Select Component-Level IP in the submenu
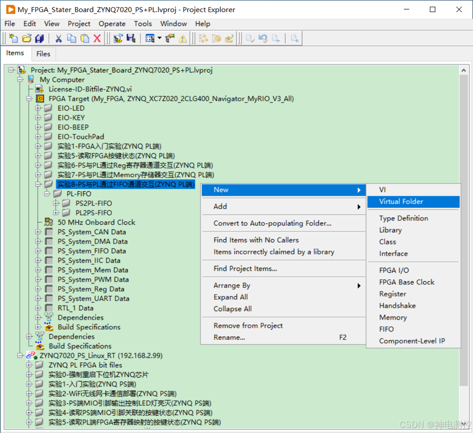 tap(413, 341)
